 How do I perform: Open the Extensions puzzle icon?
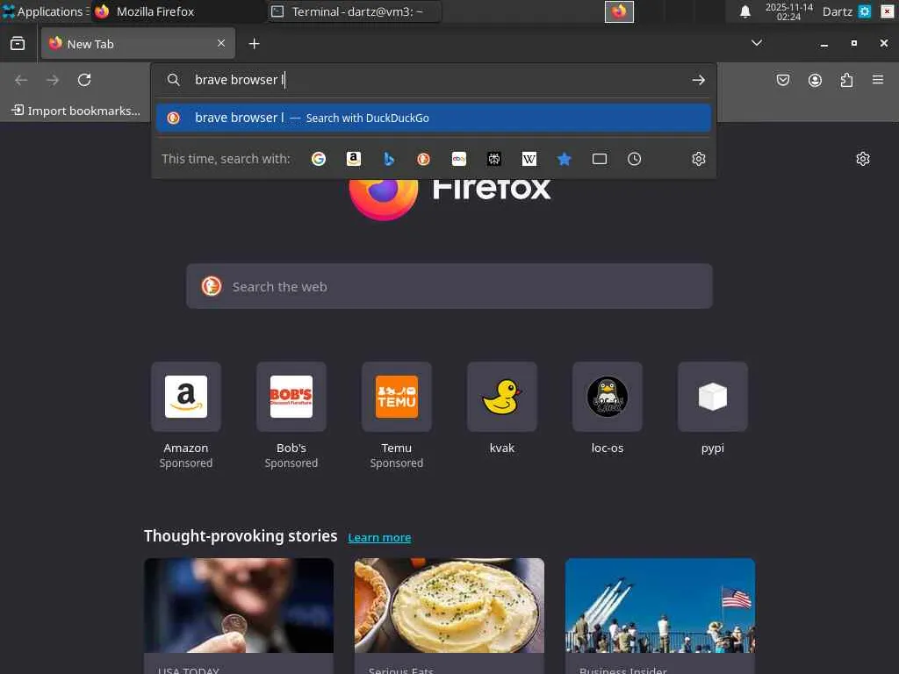(x=846, y=80)
